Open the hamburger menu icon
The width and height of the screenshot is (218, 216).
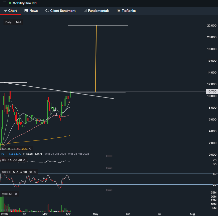(x=5, y=3)
